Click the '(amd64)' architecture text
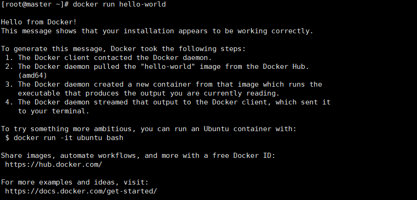This screenshot has width=417, height=200. tap(32, 75)
